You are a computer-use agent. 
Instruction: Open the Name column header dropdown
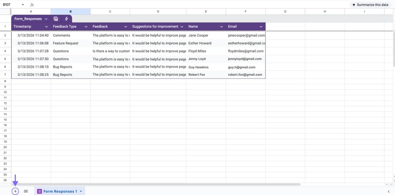[x=222, y=26]
